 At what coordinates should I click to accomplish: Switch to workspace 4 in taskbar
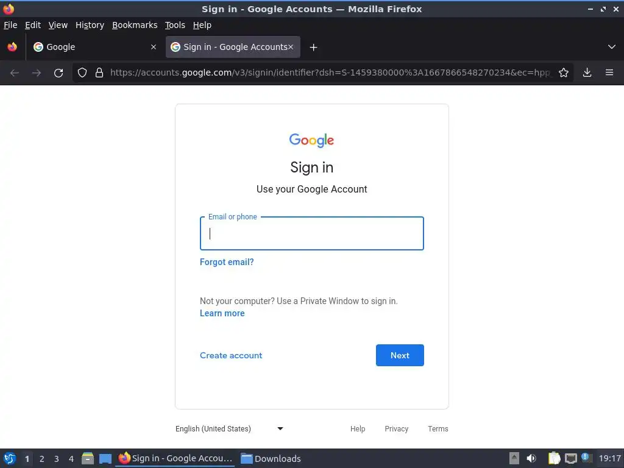coord(71,459)
